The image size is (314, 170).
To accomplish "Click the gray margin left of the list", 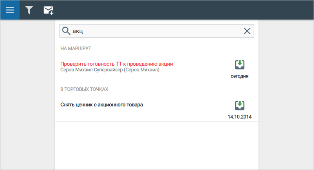I will [x=27, y=94].
